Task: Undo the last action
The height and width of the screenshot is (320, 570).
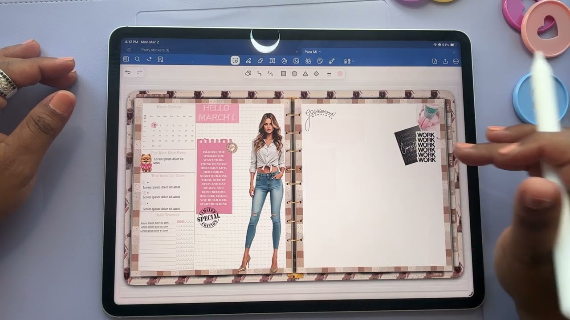Action: (x=128, y=72)
